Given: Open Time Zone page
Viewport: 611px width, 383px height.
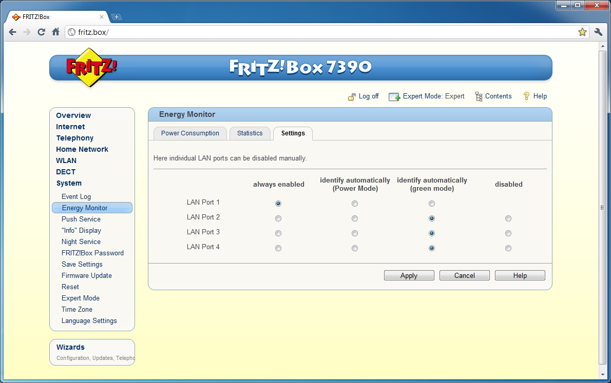Looking at the screenshot, I should click(77, 310).
